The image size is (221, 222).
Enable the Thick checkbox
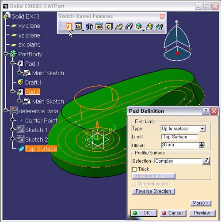click(x=134, y=169)
